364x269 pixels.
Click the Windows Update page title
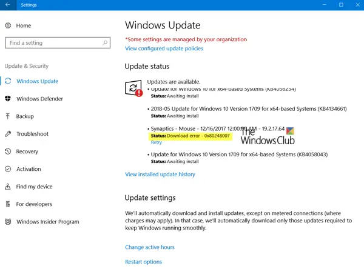[x=163, y=25]
